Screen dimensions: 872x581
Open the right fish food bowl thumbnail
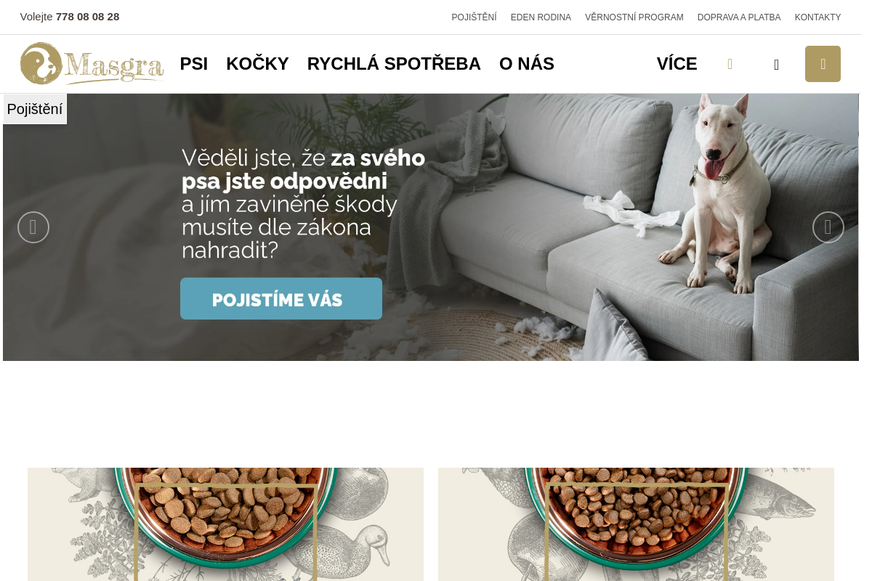pyautogui.click(x=636, y=524)
